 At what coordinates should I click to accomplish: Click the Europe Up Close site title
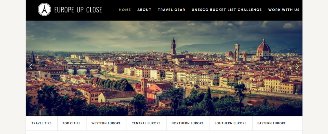(x=78, y=10)
